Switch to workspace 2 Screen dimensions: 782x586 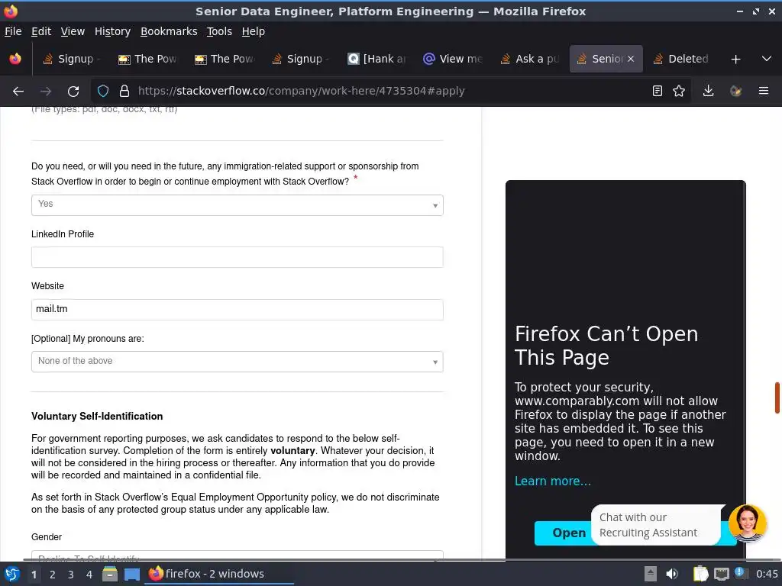tap(53, 575)
